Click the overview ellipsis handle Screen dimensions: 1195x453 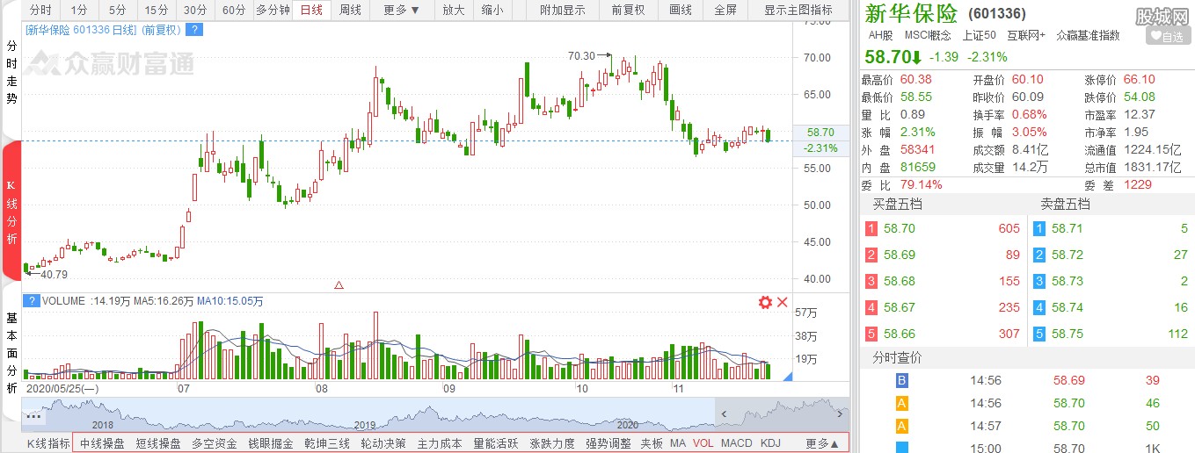pos(34,416)
